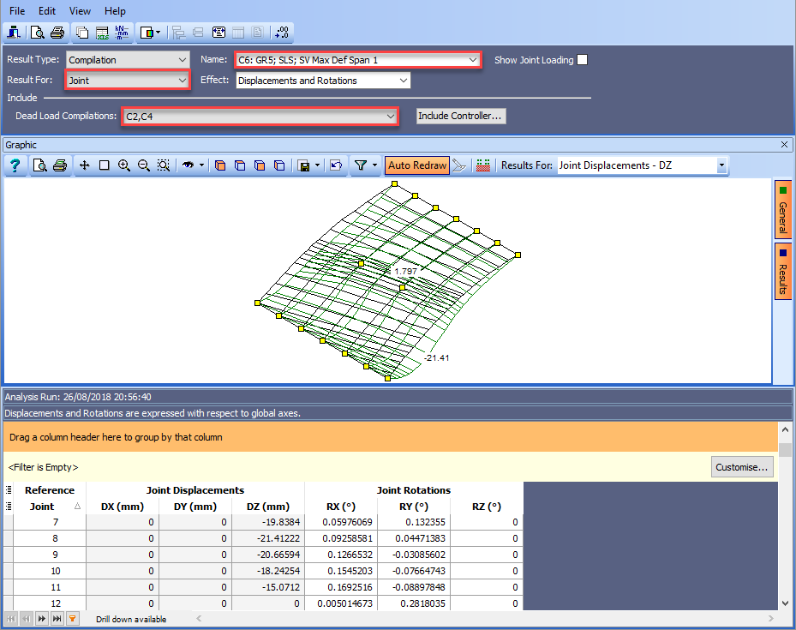Expand the arrow beside the eye icon
Image resolution: width=796 pixels, height=630 pixels.
point(201,165)
